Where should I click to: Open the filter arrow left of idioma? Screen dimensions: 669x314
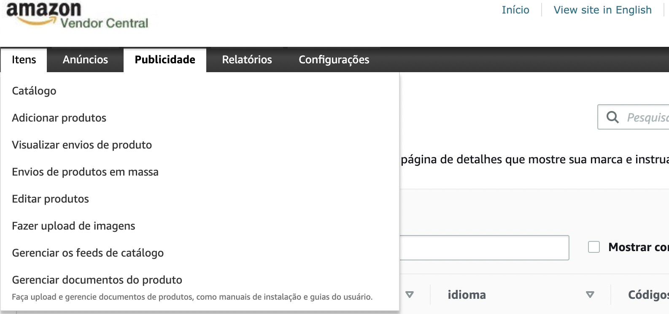[x=409, y=295]
